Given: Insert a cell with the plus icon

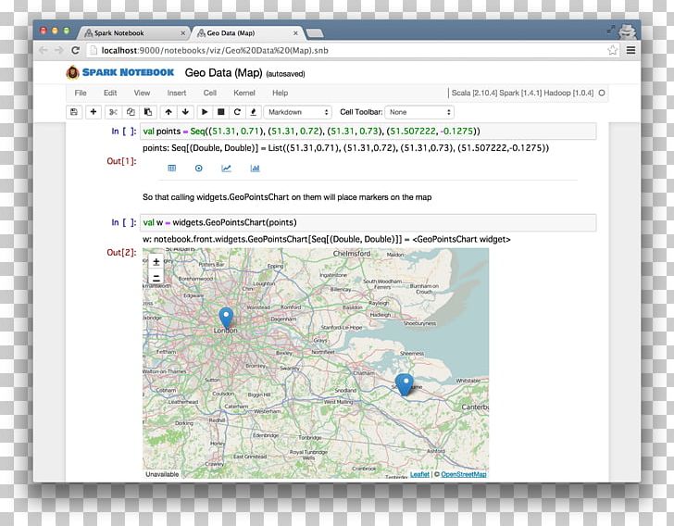Looking at the screenshot, I should coord(94,112).
